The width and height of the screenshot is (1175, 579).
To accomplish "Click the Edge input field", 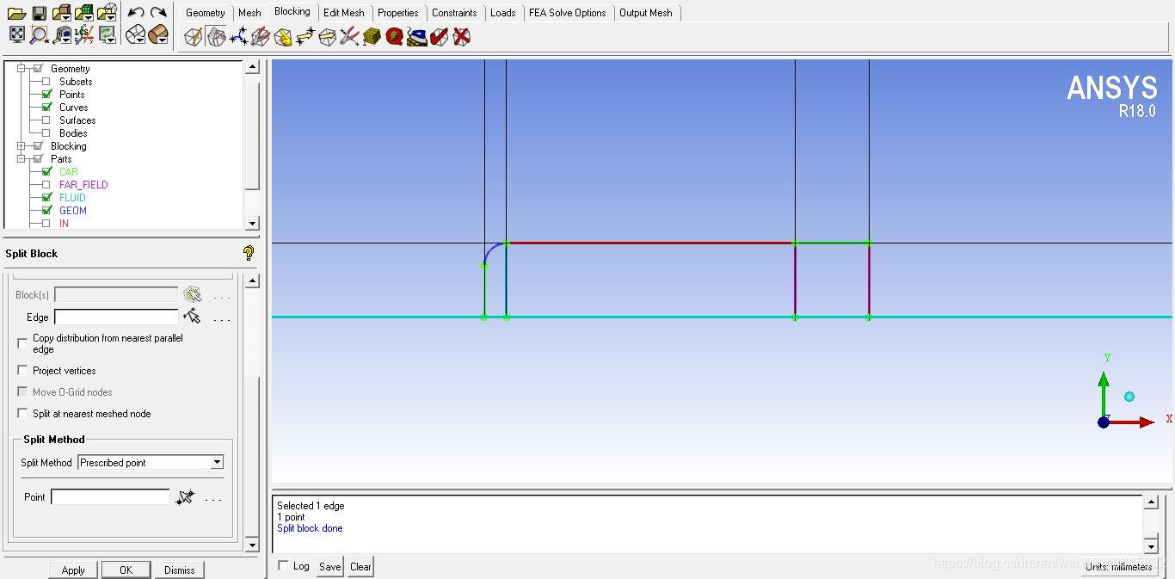I will (x=116, y=317).
